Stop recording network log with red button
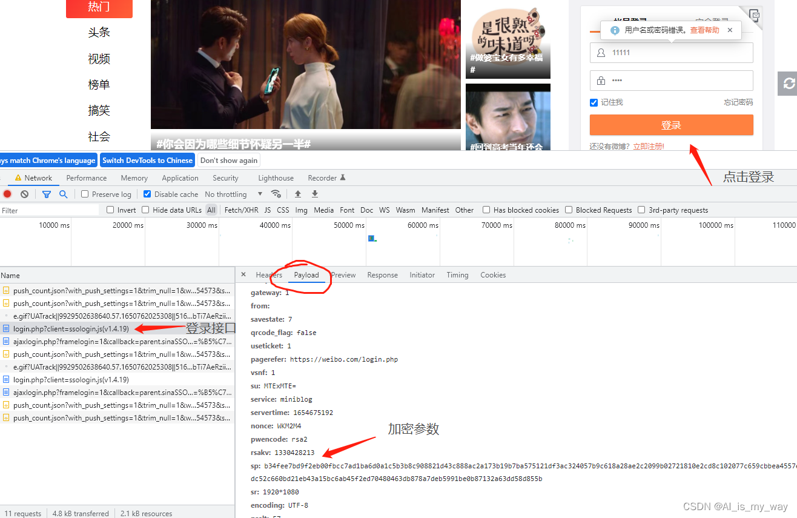Image resolution: width=797 pixels, height=518 pixels. 7,194
